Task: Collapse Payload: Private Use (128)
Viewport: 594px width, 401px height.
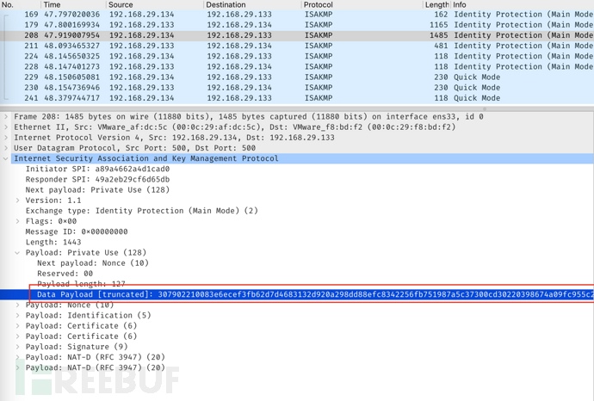Action: pos(17,253)
